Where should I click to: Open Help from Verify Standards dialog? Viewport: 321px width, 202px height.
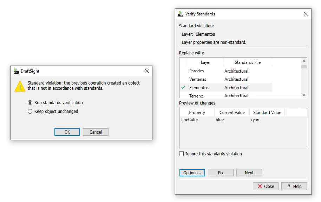pyautogui.click(x=294, y=187)
